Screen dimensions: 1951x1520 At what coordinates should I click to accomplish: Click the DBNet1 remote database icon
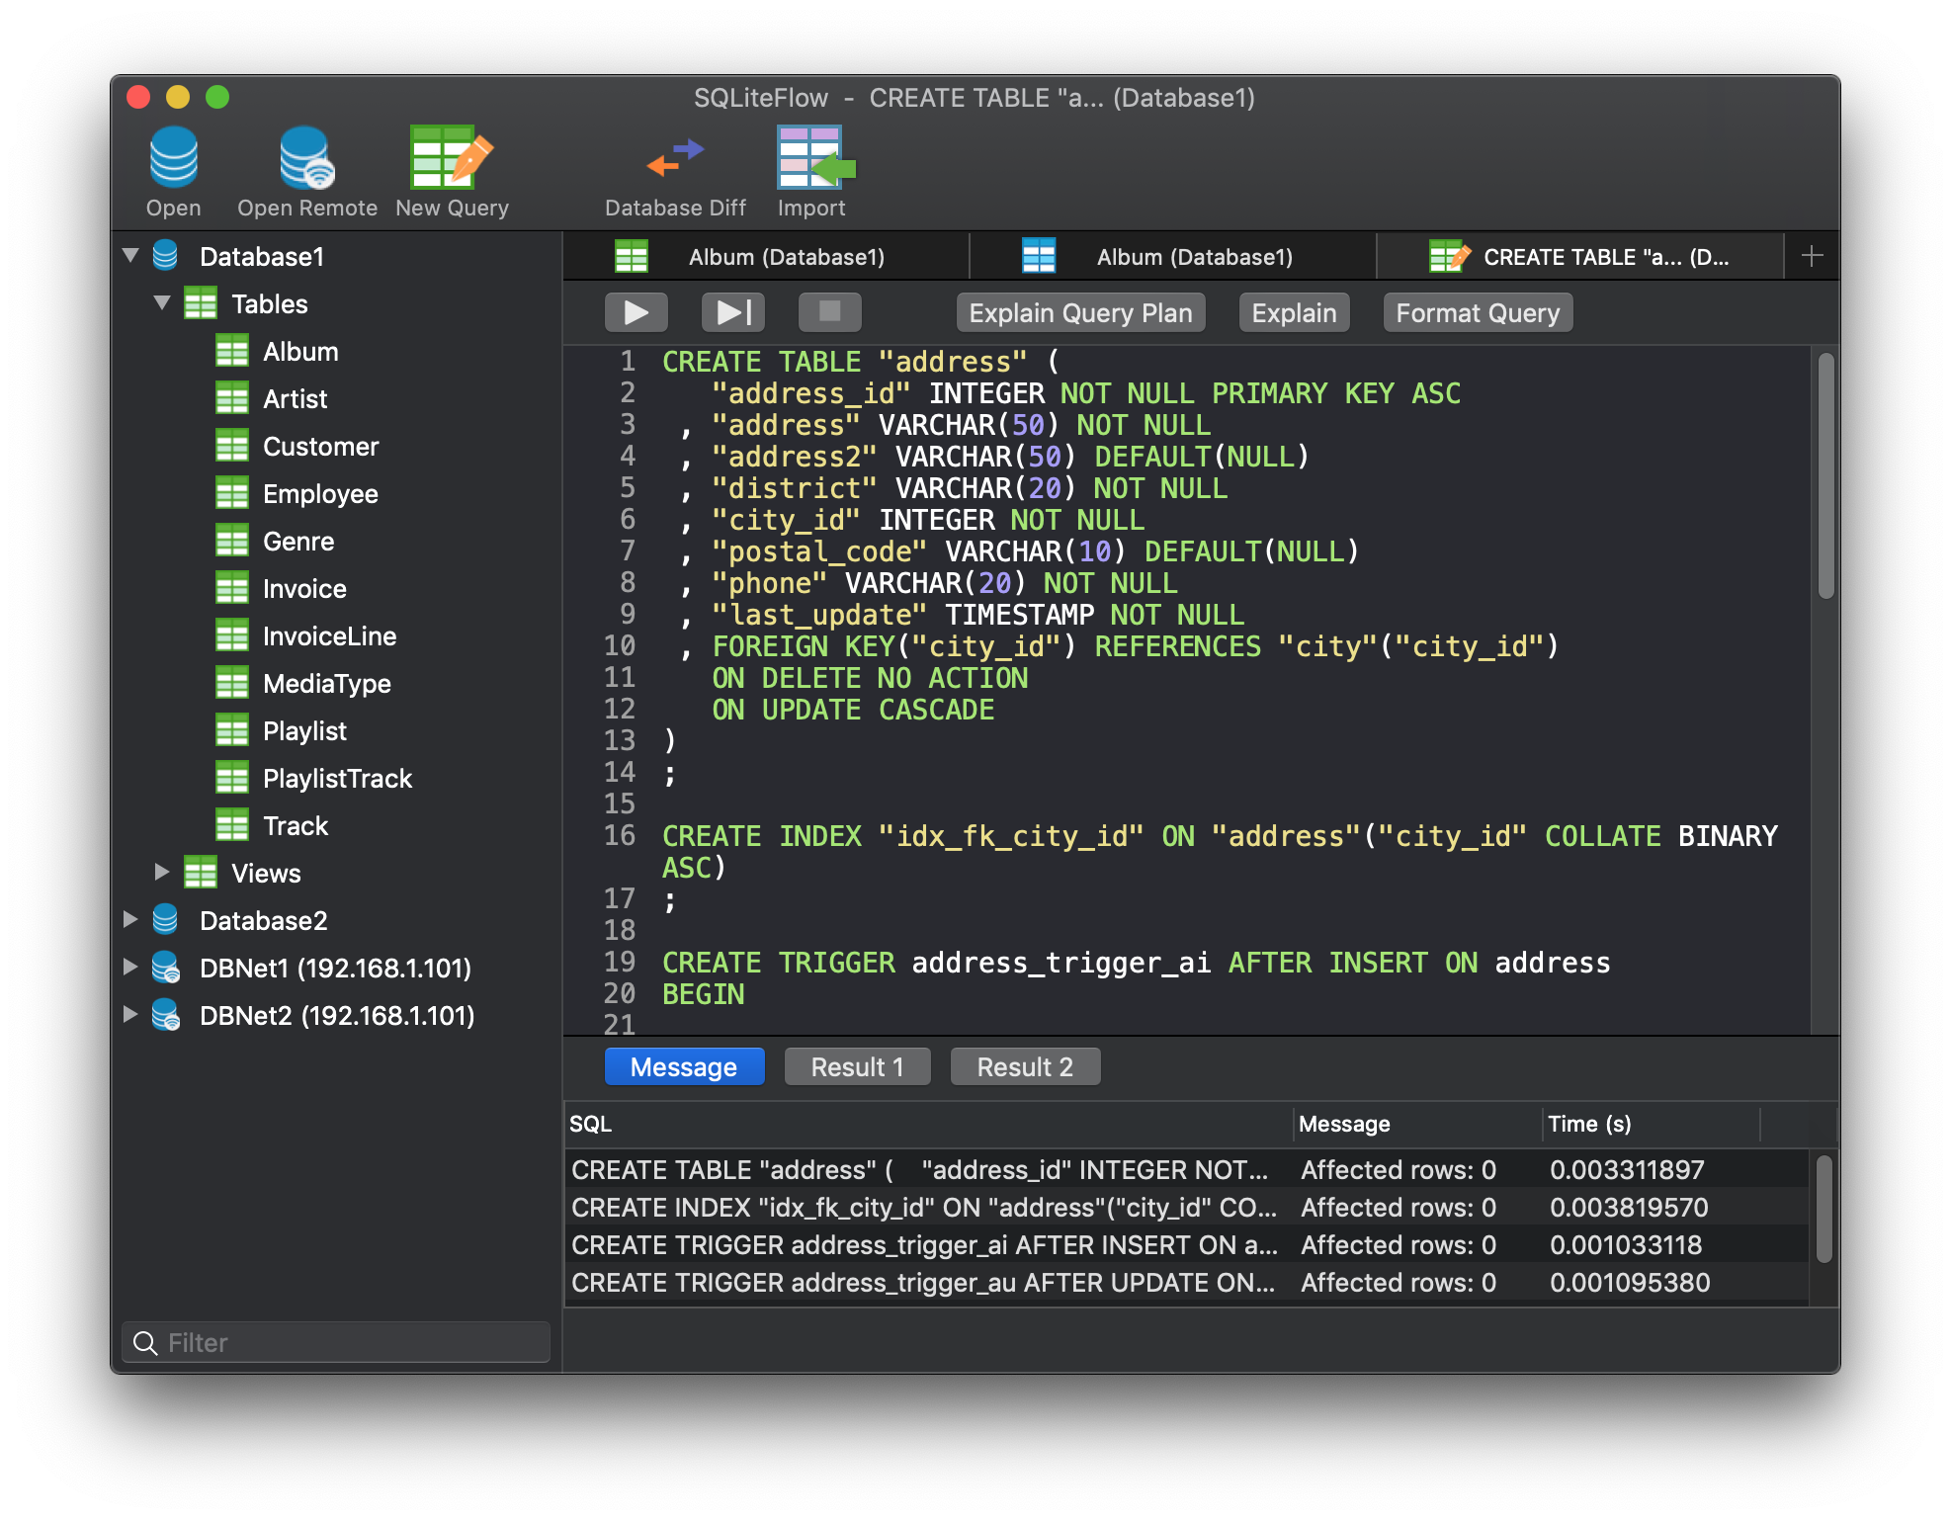pos(166,968)
